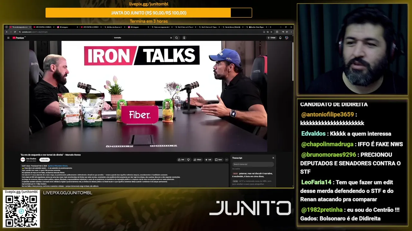Click LIVEPIX.GG/JUNITOMBL text beside QR code
This screenshot has height=231, width=412.
click(x=68, y=193)
